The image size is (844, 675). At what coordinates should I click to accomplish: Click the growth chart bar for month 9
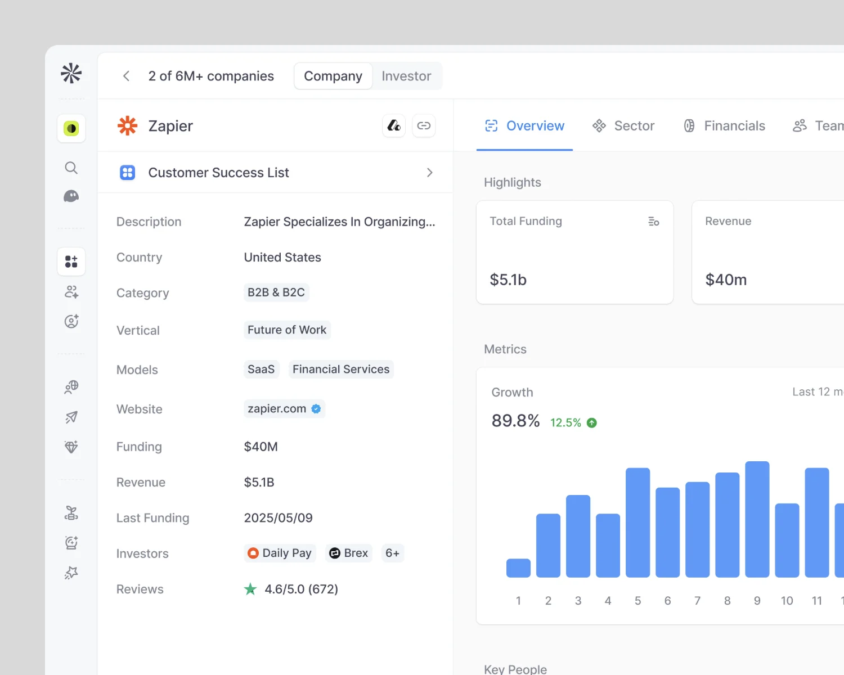click(x=757, y=519)
